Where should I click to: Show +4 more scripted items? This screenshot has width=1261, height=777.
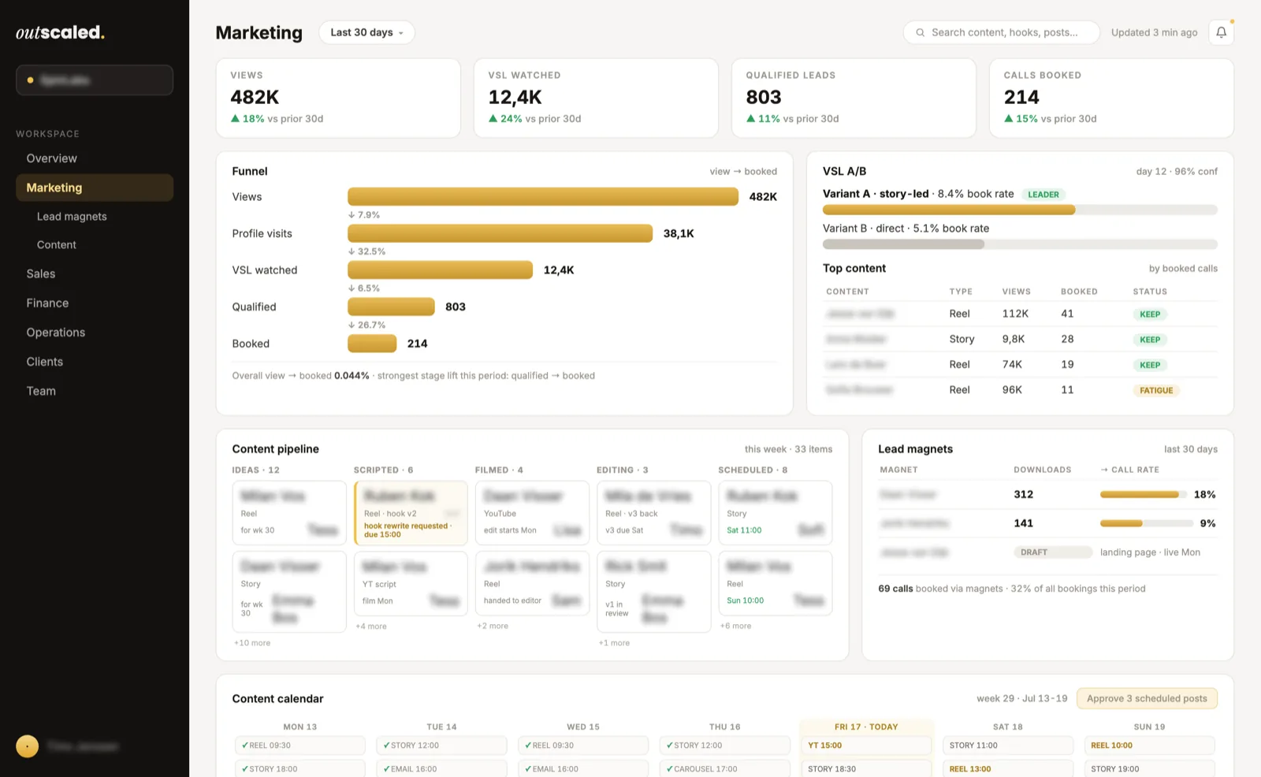[371, 626]
